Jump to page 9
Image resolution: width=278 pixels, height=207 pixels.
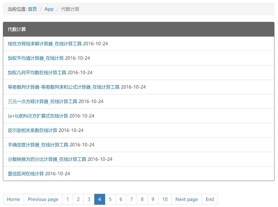(x=153, y=199)
